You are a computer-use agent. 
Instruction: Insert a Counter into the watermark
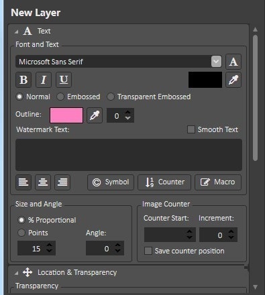pos(164,182)
